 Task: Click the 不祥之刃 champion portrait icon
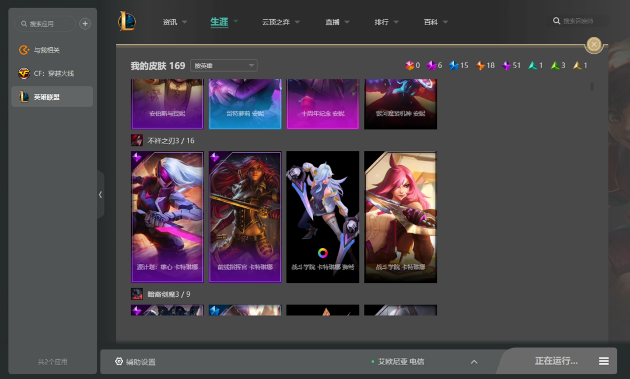[136, 141]
